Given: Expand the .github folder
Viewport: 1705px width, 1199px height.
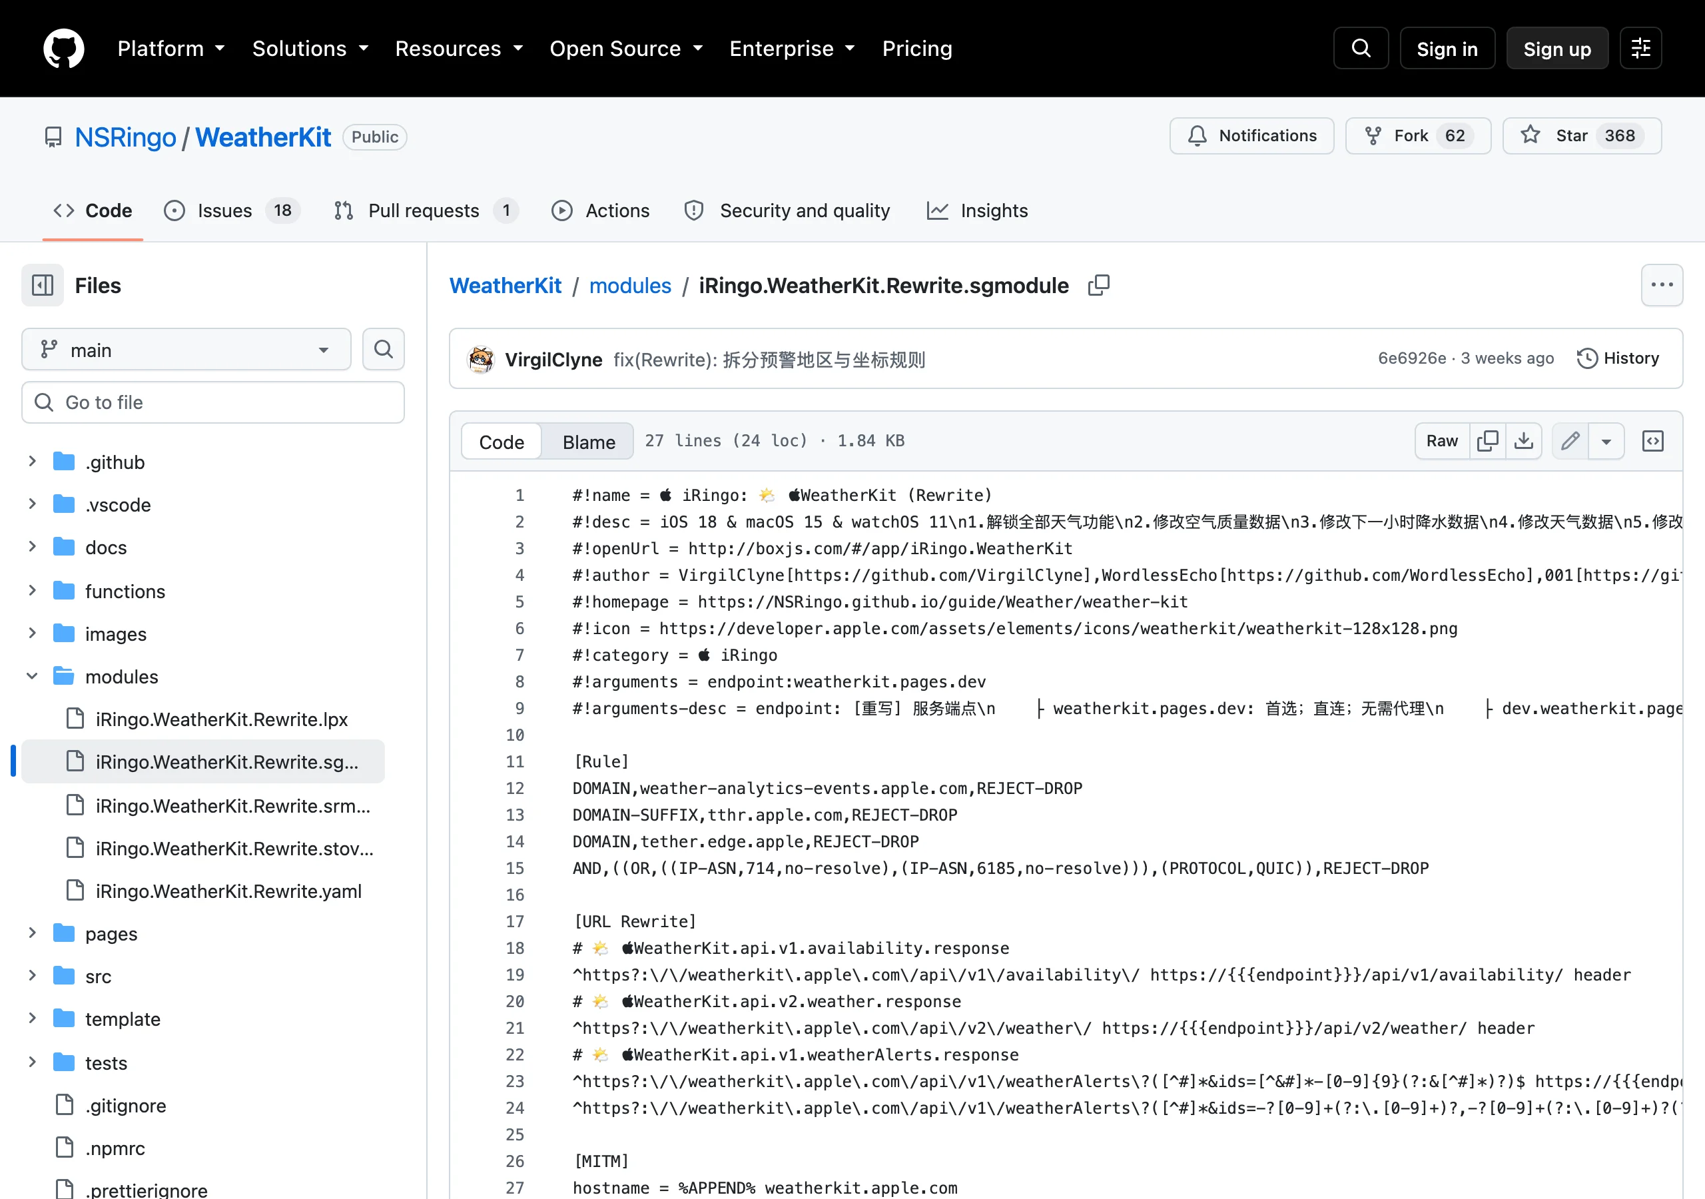Looking at the screenshot, I should pyautogui.click(x=32, y=462).
